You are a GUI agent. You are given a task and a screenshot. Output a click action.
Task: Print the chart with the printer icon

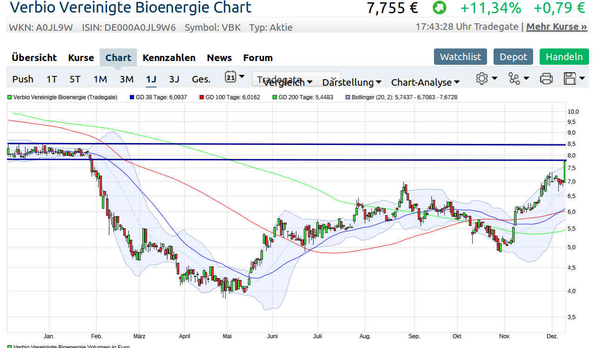546,78
